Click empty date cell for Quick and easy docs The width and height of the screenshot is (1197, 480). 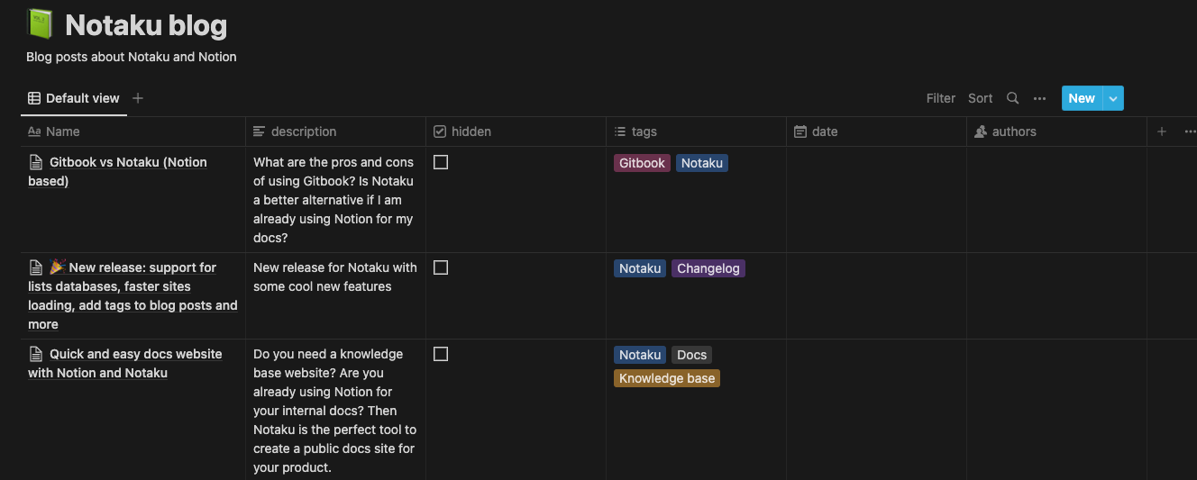tap(877, 410)
